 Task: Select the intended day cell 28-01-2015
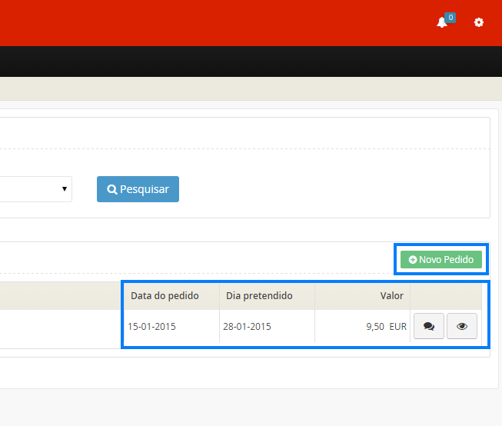[x=247, y=327]
